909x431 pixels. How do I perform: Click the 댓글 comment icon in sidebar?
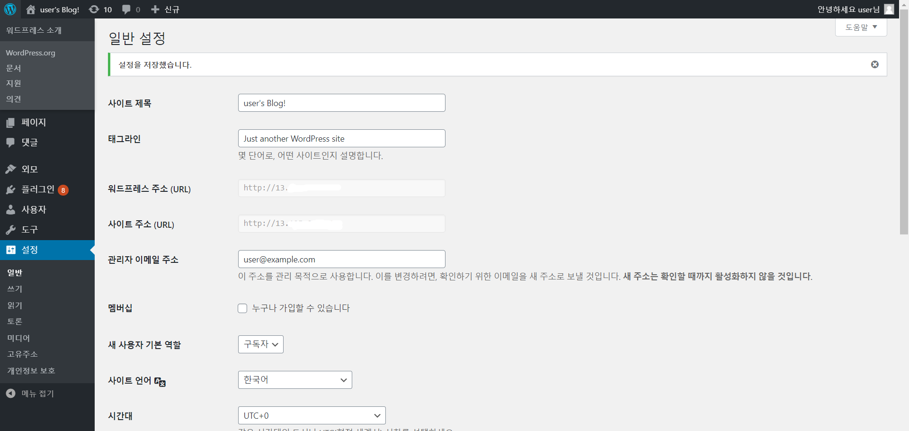10,143
